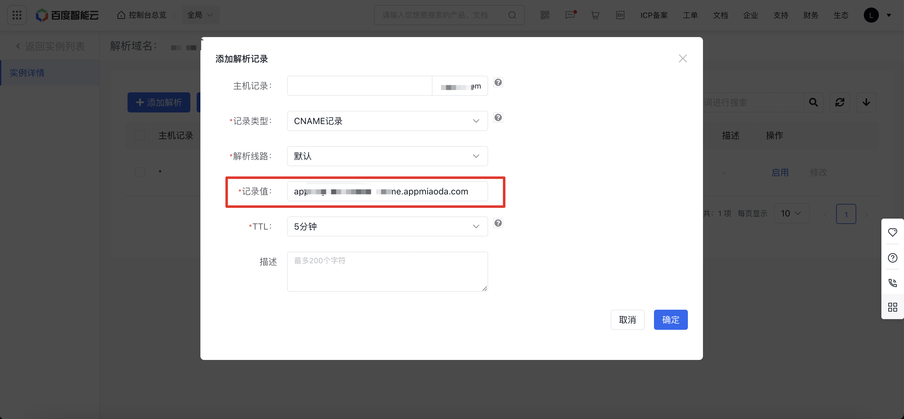Click the help icon beside 主机记录 field

tap(498, 83)
